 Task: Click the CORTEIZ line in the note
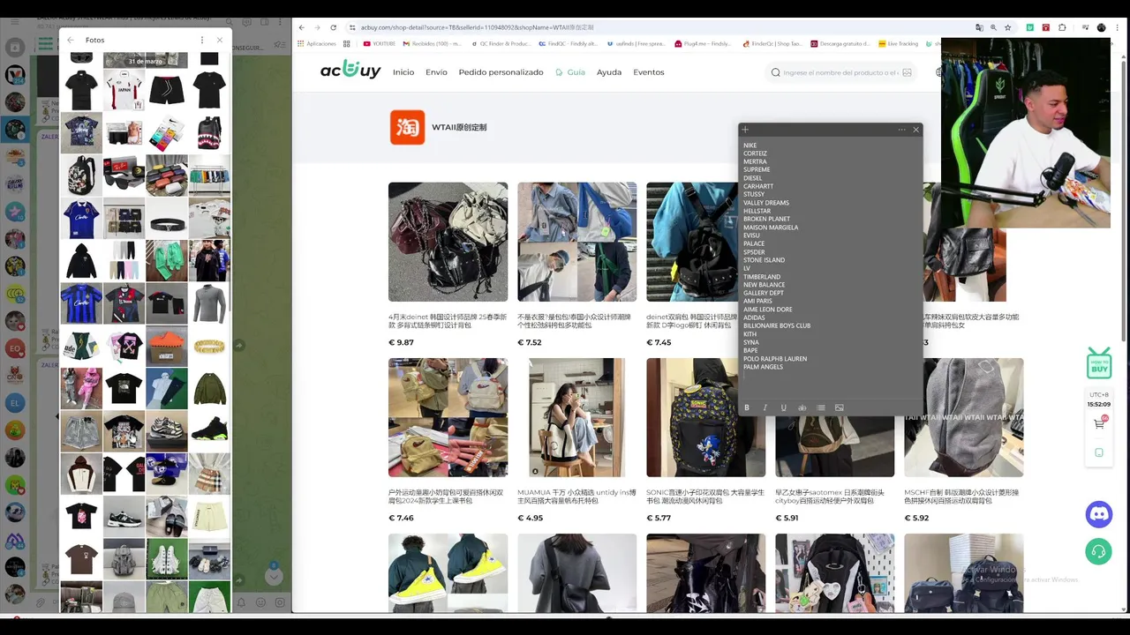[x=755, y=153]
